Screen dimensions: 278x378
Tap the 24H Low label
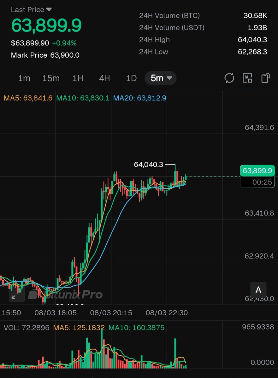tap(154, 52)
